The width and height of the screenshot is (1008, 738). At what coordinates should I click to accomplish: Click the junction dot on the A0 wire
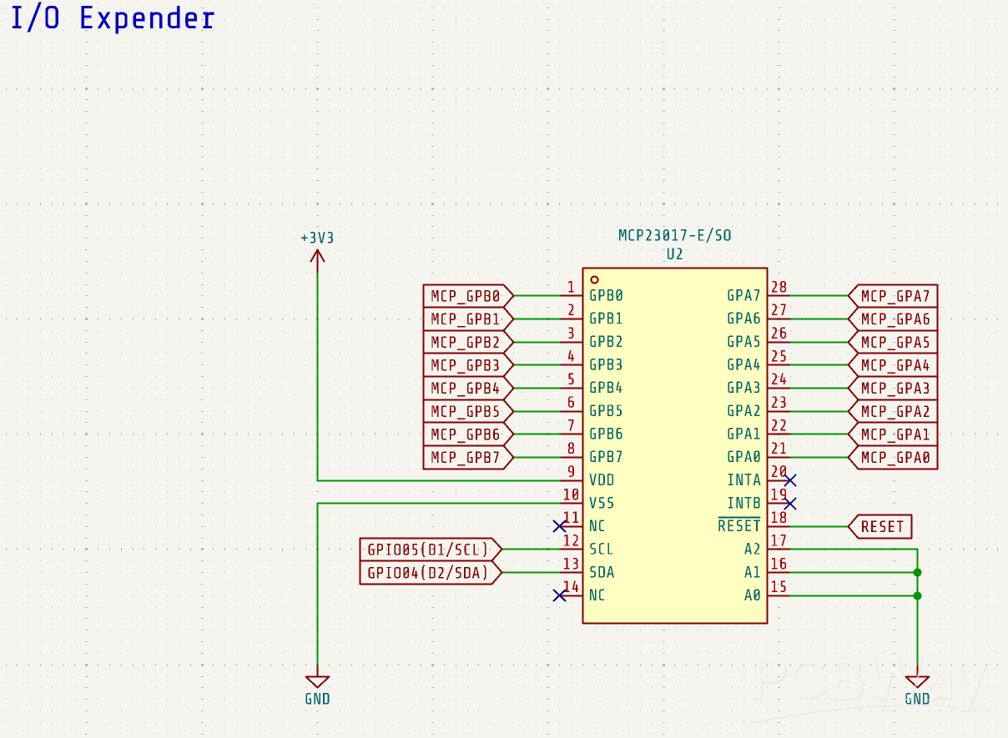point(917,595)
